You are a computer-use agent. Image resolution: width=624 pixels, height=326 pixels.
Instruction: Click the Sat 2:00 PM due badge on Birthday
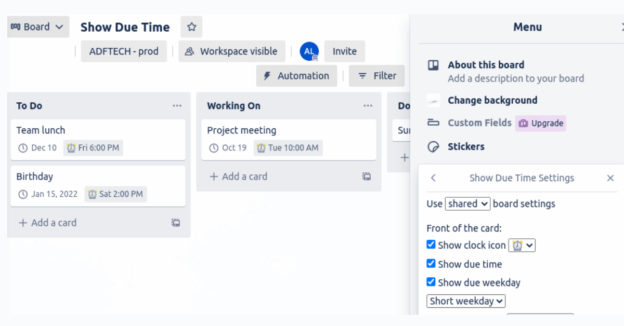[115, 194]
